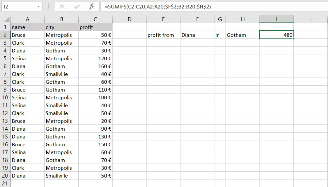Select column I header
This screenshot has width=328, height=187.
(x=276, y=19)
